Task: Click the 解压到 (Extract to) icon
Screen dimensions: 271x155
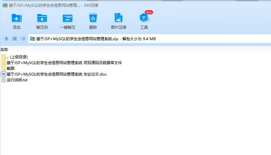Action: click(42, 18)
